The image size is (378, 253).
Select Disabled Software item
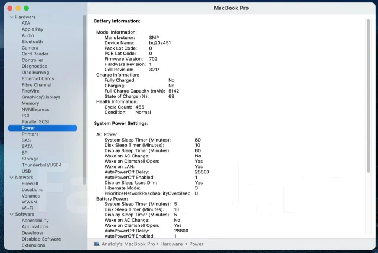tap(41, 239)
